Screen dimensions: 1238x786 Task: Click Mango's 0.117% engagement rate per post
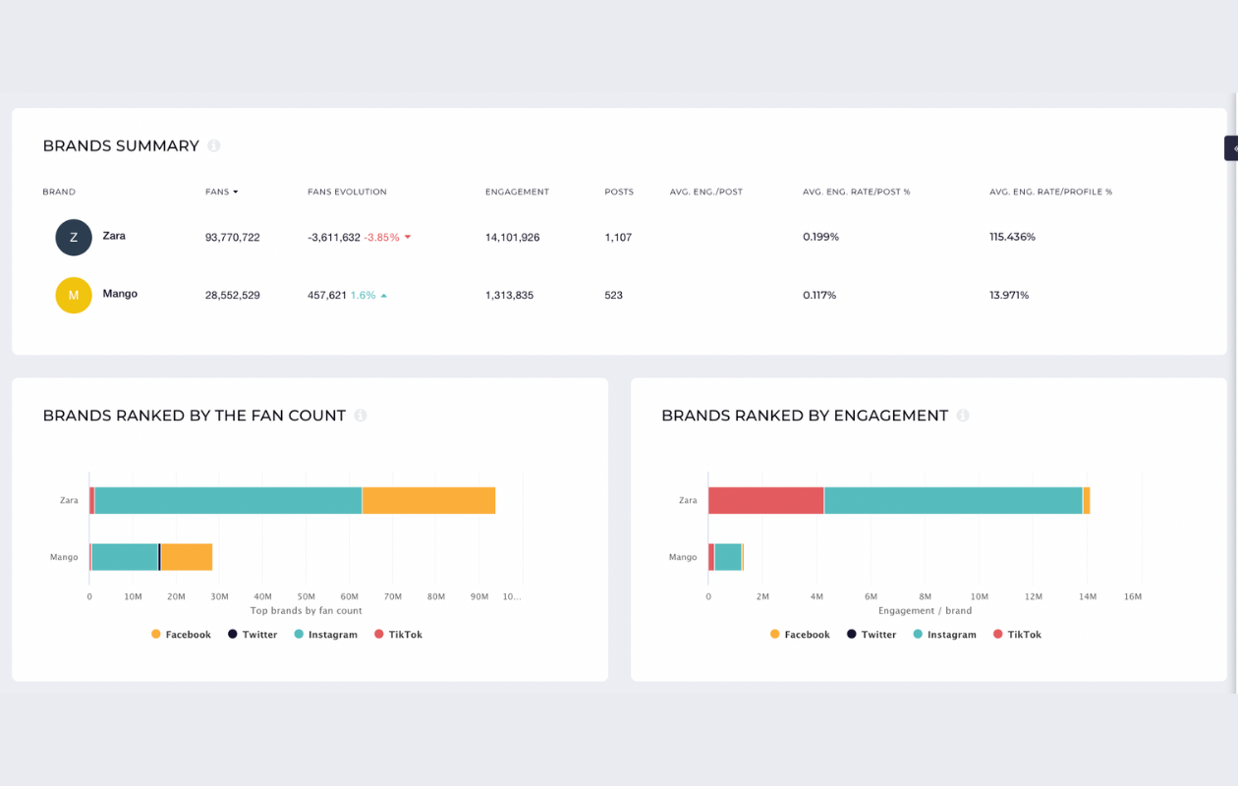pos(819,295)
